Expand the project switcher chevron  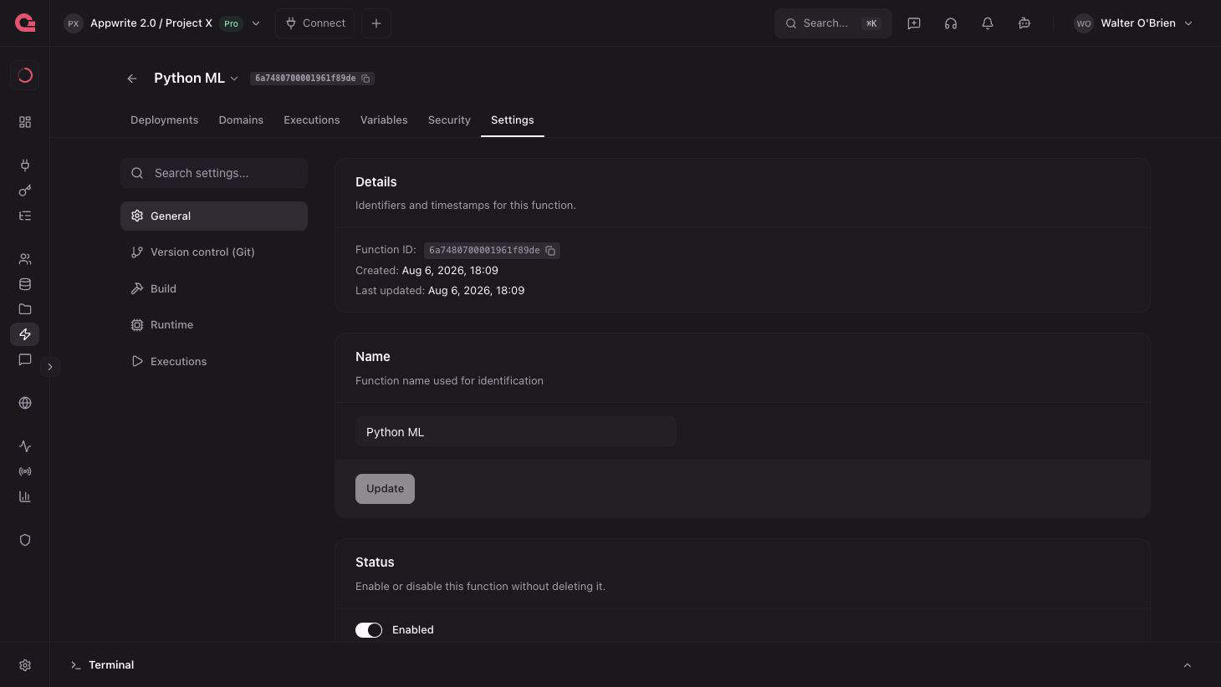256,23
